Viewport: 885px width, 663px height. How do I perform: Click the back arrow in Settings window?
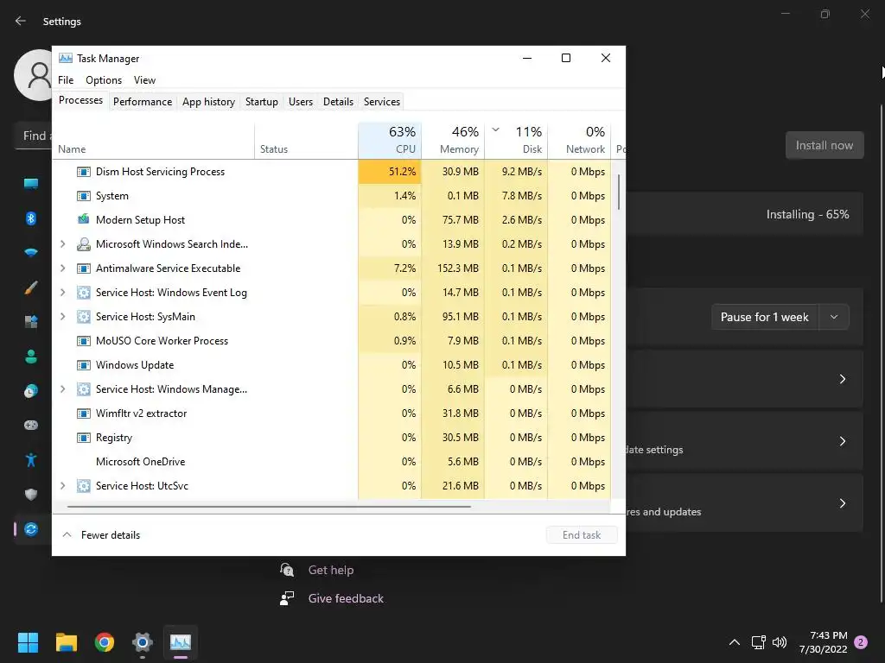(21, 21)
